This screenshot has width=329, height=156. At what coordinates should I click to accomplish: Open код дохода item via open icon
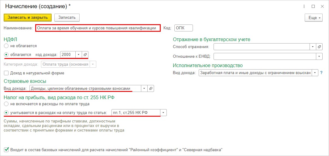click(x=85, y=54)
